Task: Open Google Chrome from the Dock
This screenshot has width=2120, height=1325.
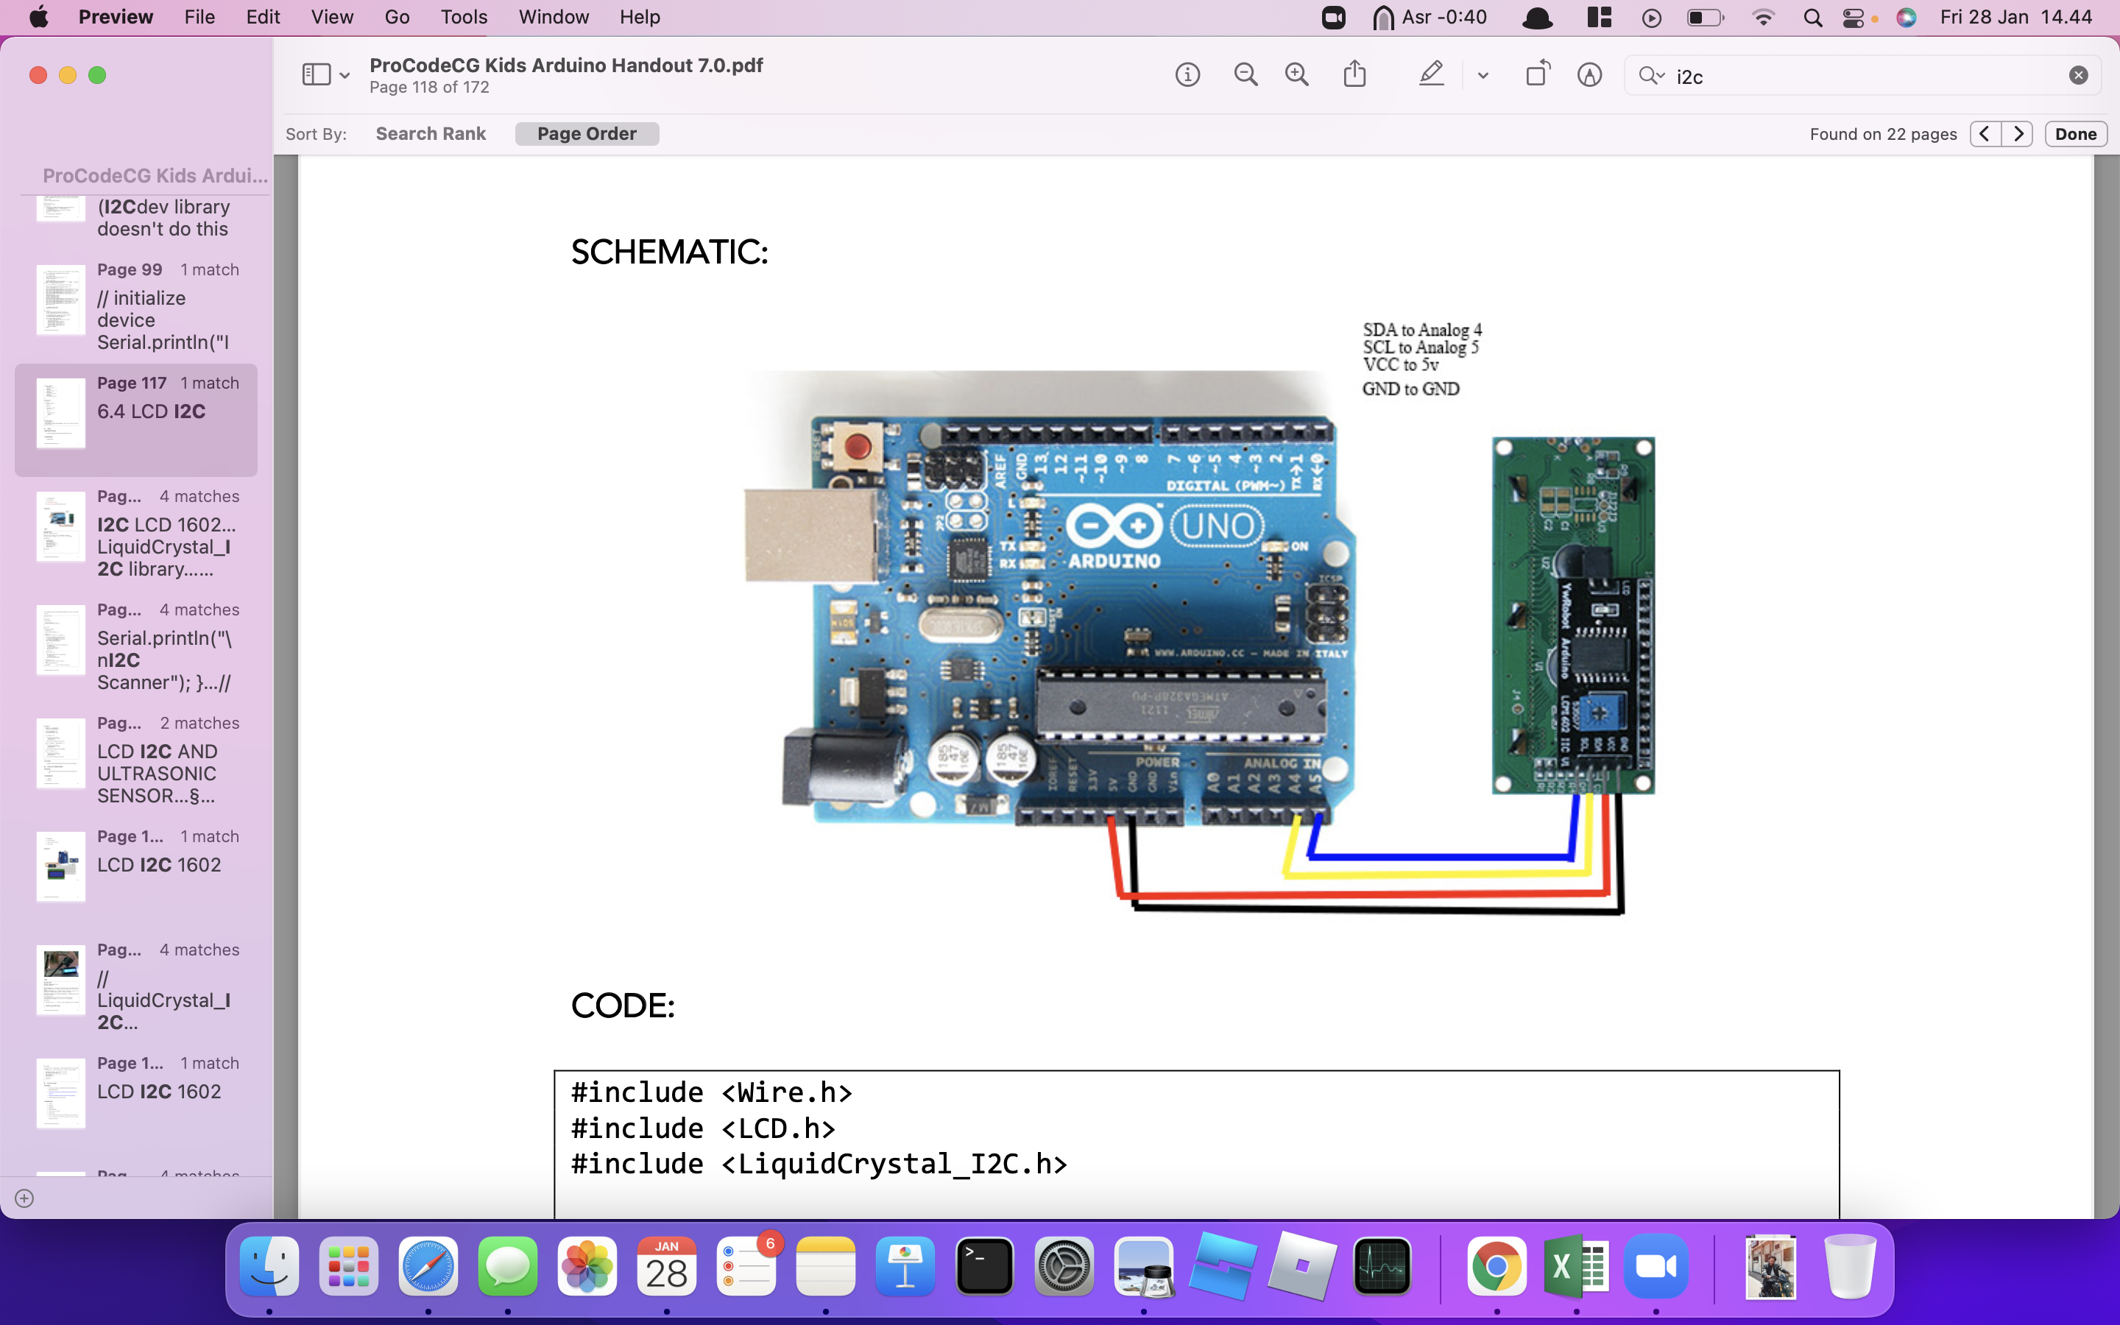Action: 1497,1266
